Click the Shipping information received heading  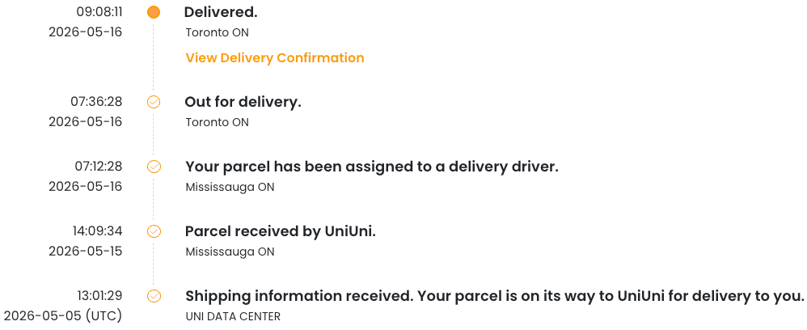495,296
